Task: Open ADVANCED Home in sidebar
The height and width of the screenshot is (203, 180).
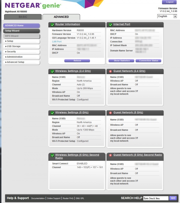Action: (x=21, y=26)
